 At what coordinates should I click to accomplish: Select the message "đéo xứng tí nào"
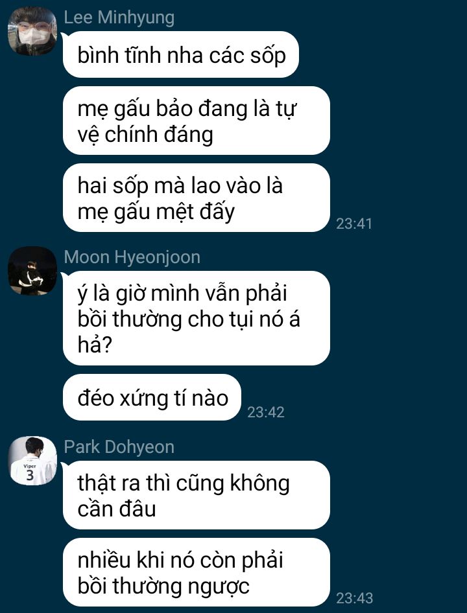[x=152, y=398]
